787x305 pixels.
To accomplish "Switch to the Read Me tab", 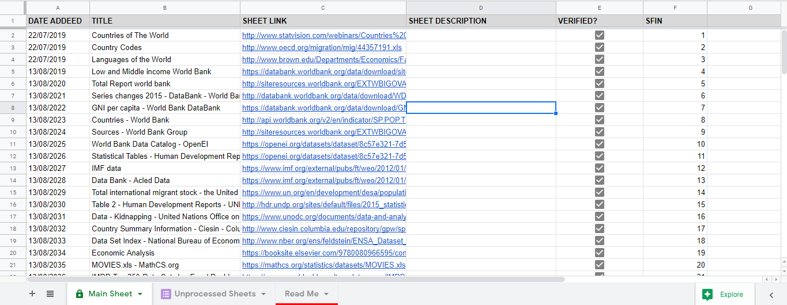I will pos(307,293).
